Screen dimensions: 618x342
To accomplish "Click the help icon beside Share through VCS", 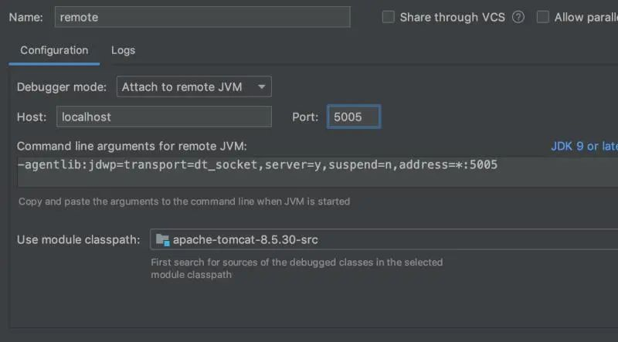I will pyautogui.click(x=518, y=17).
